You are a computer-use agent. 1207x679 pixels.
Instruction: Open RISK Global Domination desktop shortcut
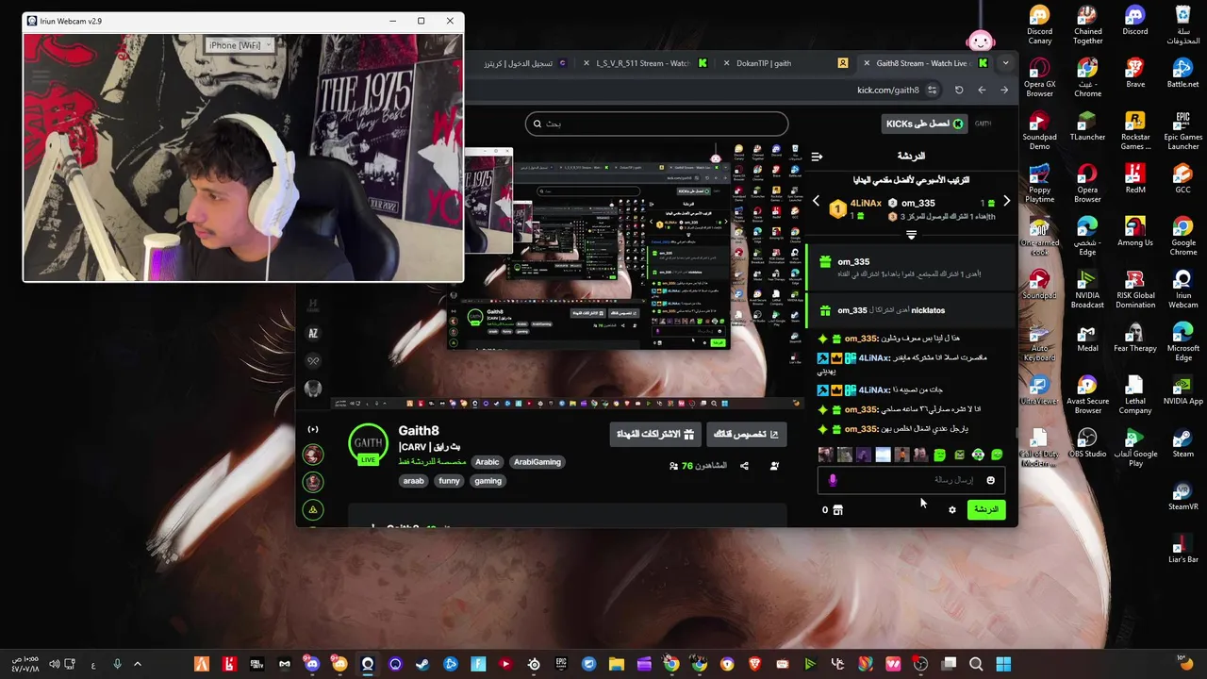pyautogui.click(x=1135, y=290)
